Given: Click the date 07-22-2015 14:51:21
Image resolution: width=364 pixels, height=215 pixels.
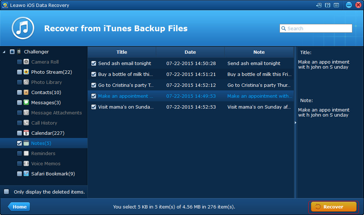Looking at the screenshot, I should point(191,74).
